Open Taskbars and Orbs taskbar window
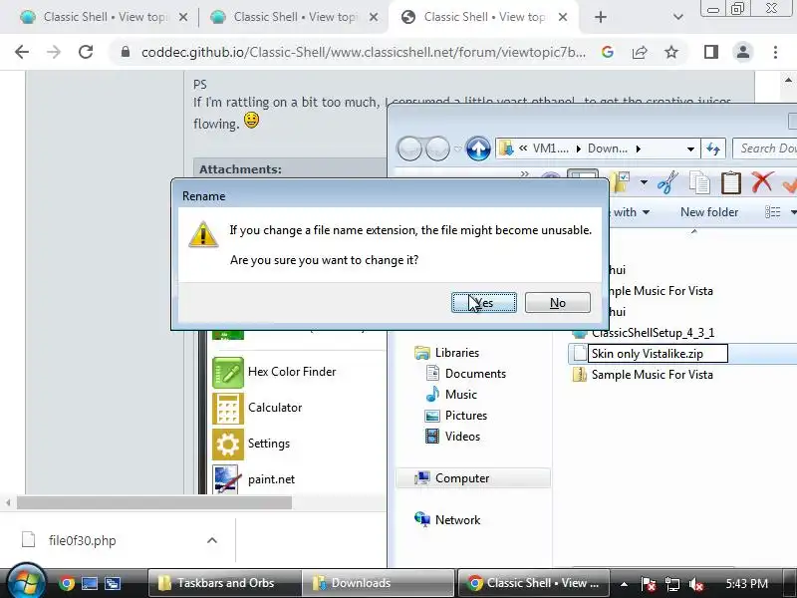 [225, 583]
